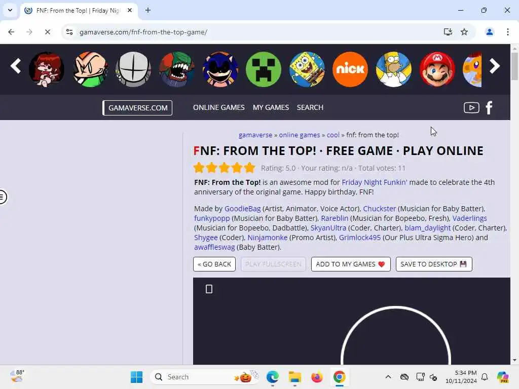Click ADD TO MY GAMES button
519x389 pixels.
[351, 264]
